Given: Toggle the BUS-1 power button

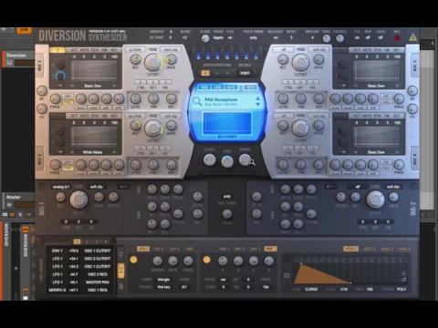Looking at the screenshot, I should pyautogui.click(x=41, y=186).
